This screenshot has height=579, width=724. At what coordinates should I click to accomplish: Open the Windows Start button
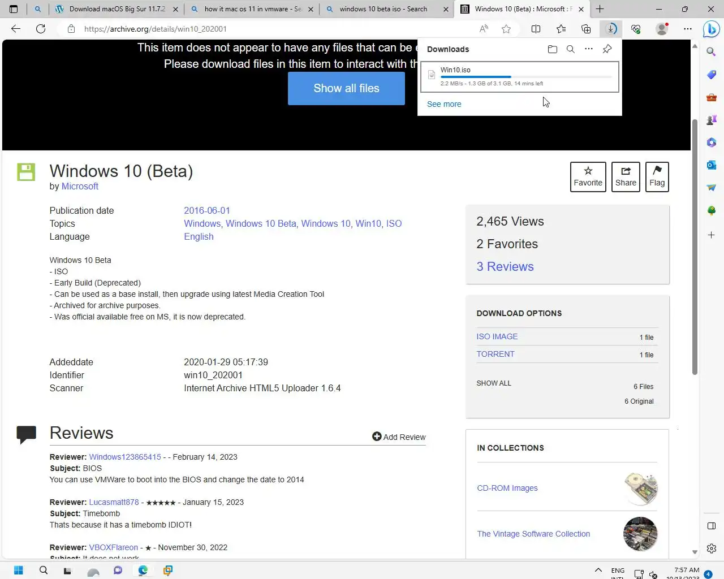(x=18, y=570)
